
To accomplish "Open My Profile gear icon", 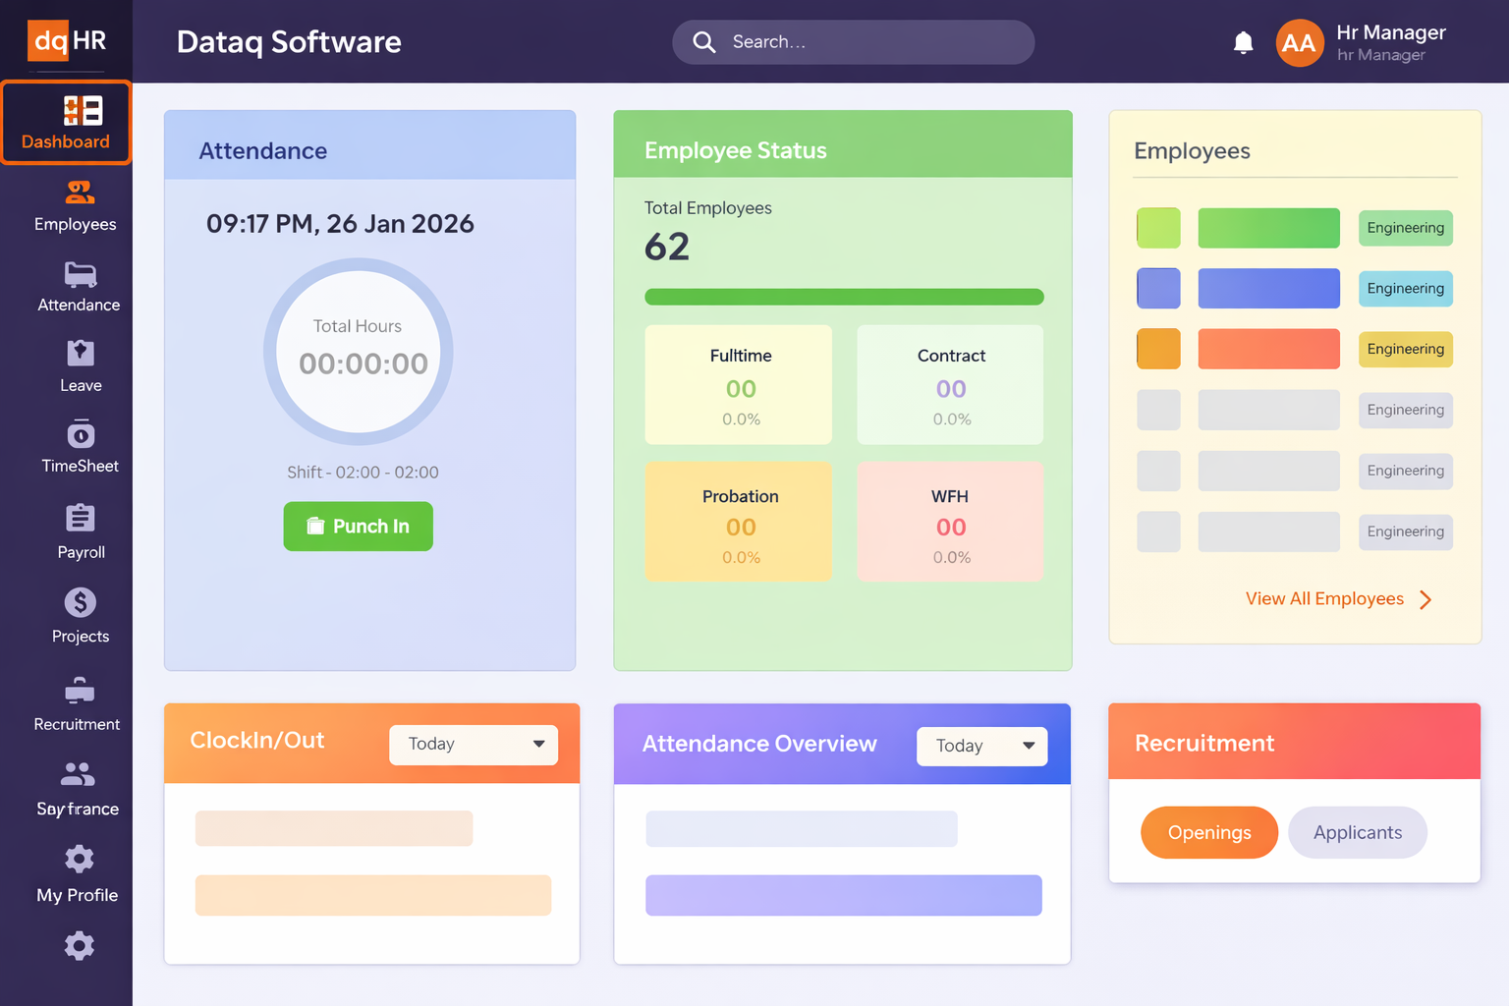I will [80, 860].
